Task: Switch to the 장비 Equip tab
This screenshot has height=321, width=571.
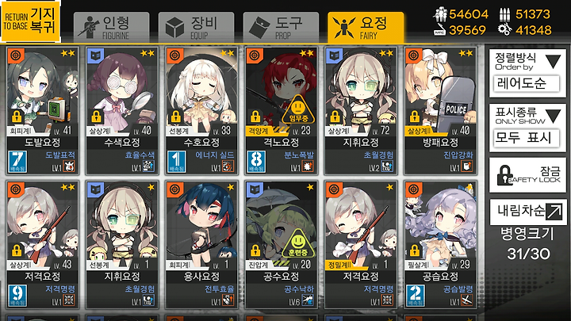Action: pyautogui.click(x=196, y=28)
